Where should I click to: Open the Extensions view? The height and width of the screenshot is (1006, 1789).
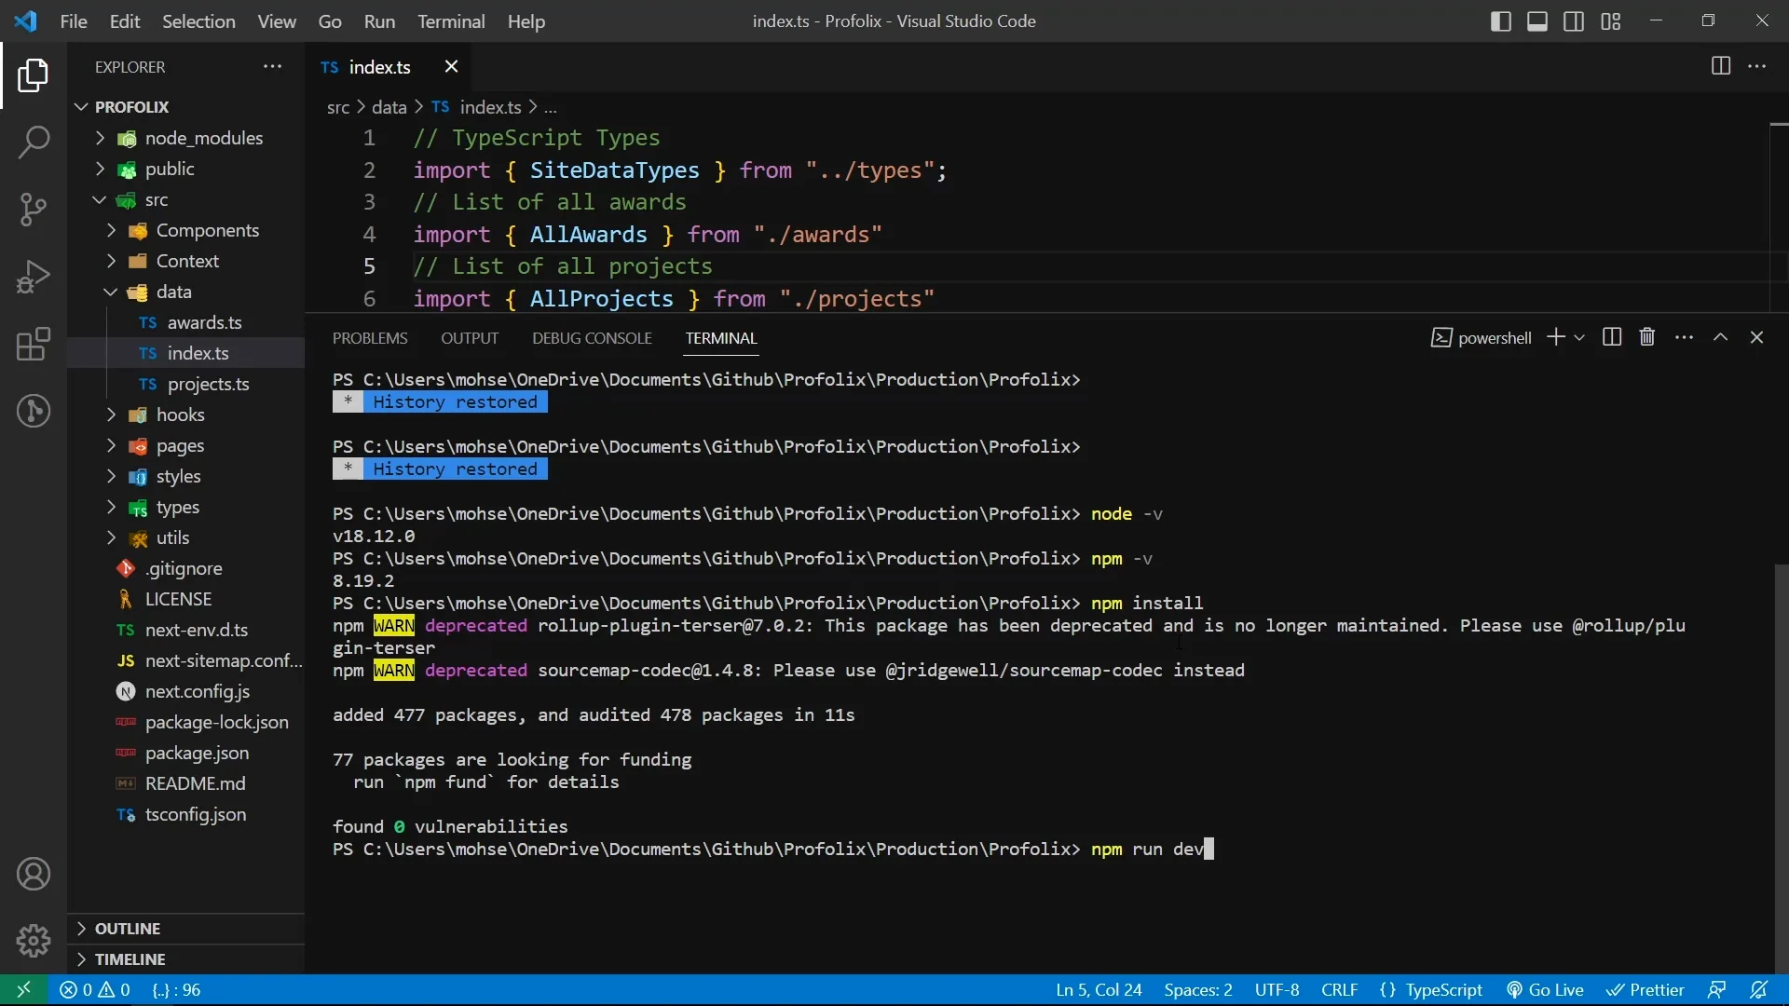[34, 344]
